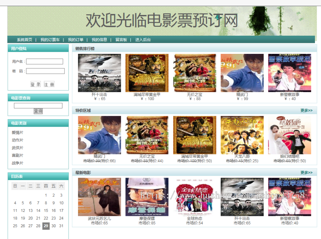Choose 爱情片 movie category

coord(17,132)
